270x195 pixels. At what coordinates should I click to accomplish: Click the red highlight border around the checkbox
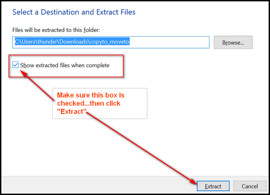click(66, 55)
